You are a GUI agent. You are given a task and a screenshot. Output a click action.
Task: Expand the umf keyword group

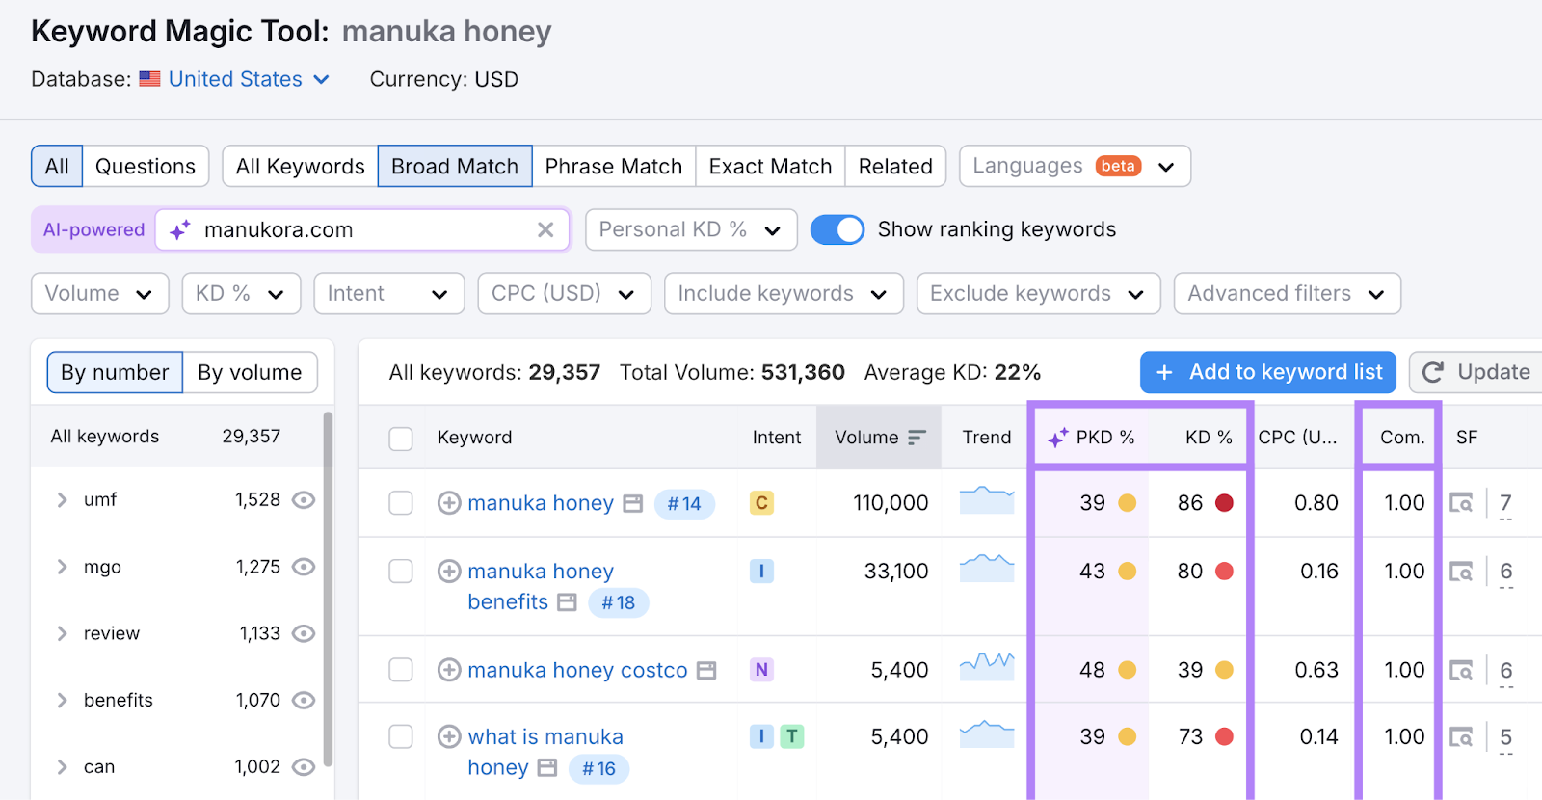pos(62,499)
